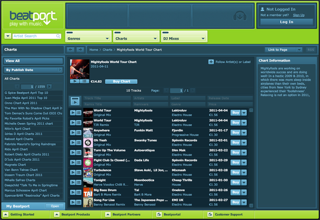Open the Charts dropdown menu
This screenshot has width=320, height=220.
click(136, 38)
